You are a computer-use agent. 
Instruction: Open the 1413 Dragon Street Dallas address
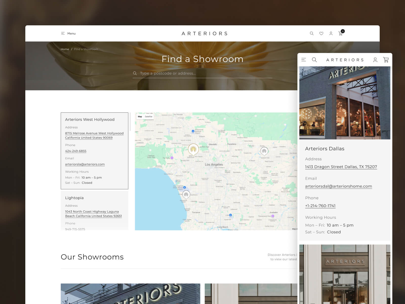pyautogui.click(x=341, y=167)
